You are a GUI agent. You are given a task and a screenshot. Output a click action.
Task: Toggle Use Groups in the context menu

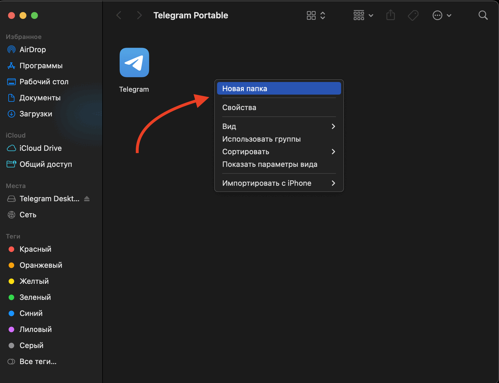pos(261,139)
